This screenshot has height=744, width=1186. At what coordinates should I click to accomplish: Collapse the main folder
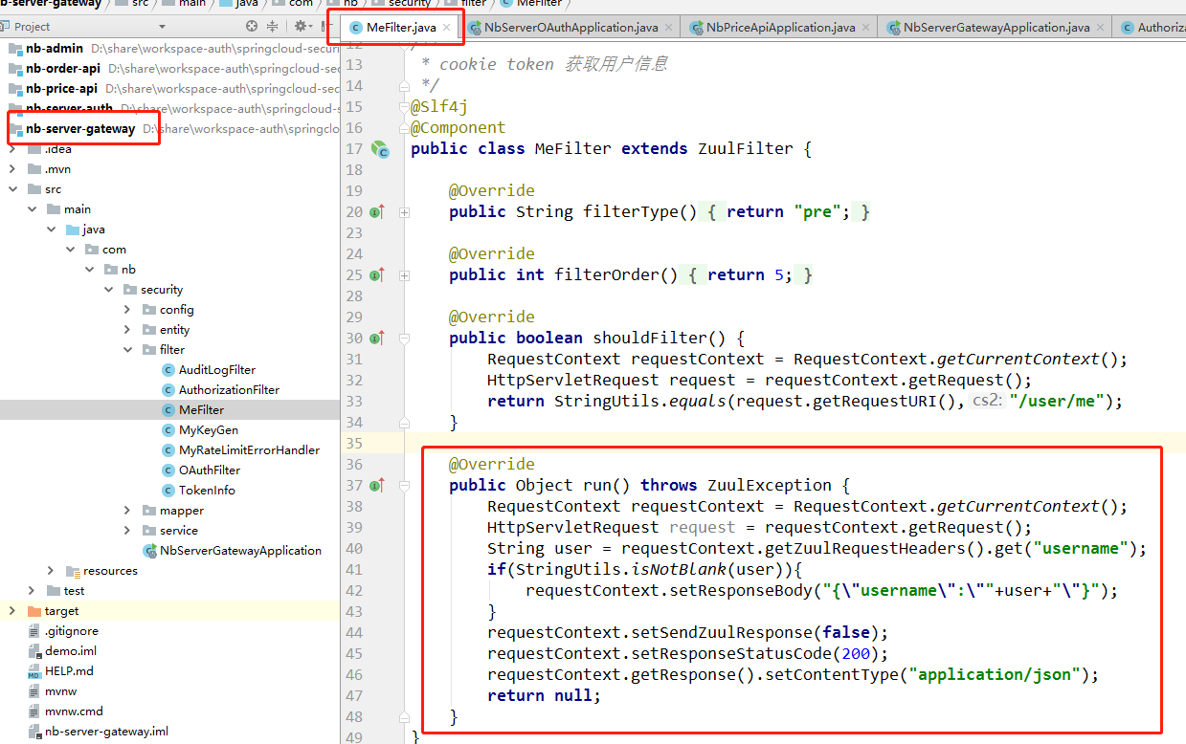coord(32,209)
